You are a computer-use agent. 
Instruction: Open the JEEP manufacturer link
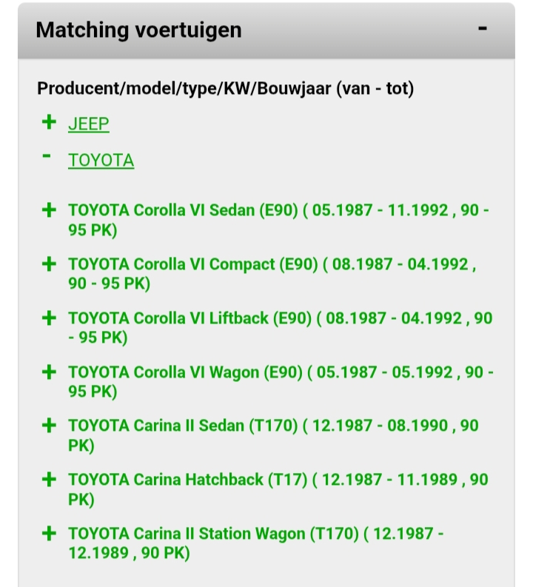click(89, 124)
